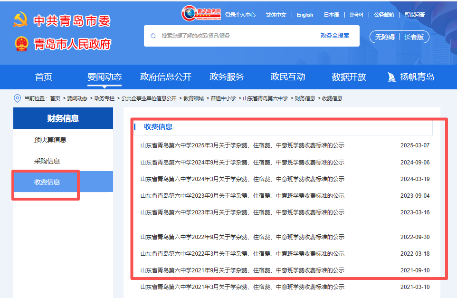Switch language to 繁体中文
The height and width of the screenshot is (298, 457).
pos(276,15)
